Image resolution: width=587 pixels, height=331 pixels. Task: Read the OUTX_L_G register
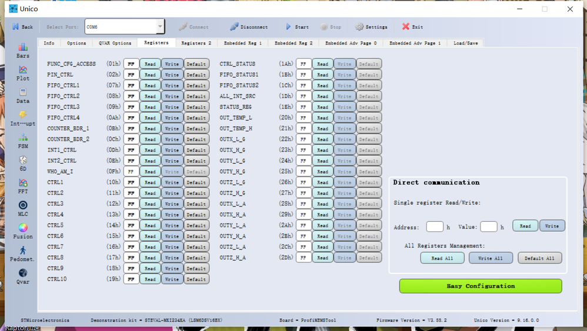(x=323, y=139)
